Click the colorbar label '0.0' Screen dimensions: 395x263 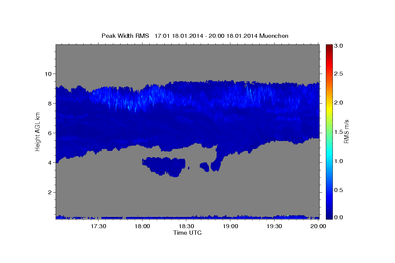point(339,217)
